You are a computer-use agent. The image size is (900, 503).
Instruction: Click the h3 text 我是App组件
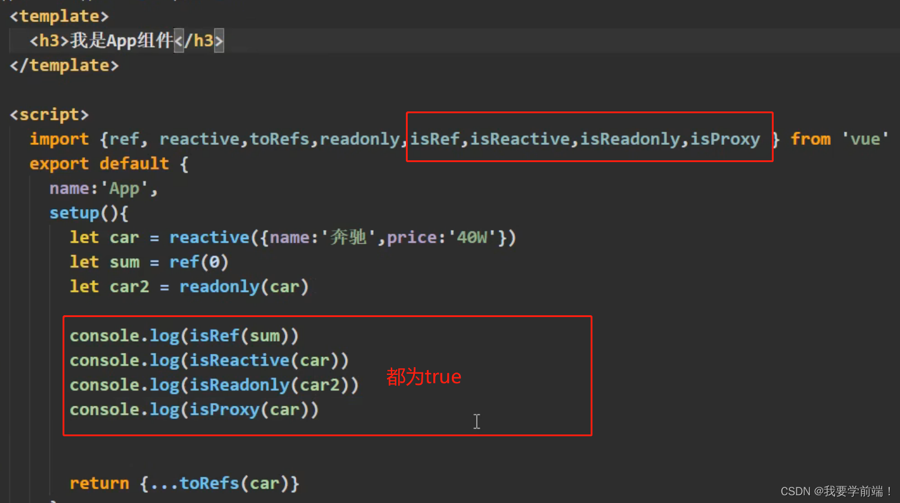tap(119, 40)
